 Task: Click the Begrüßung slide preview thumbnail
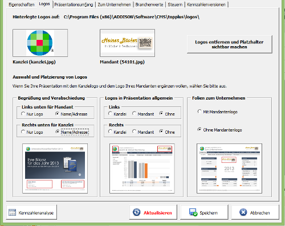point(55,169)
